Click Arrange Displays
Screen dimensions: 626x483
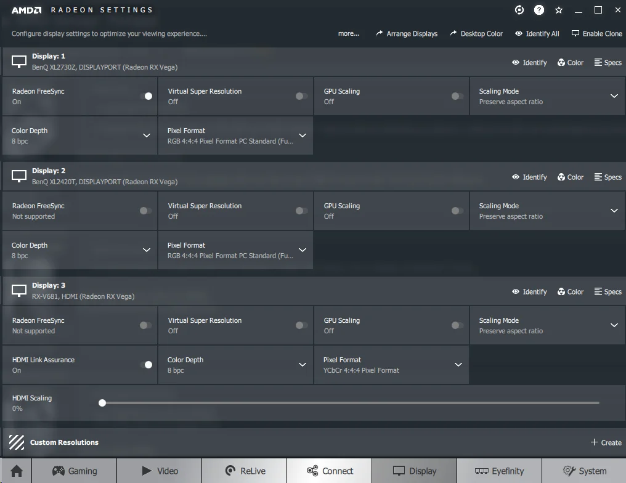click(407, 34)
